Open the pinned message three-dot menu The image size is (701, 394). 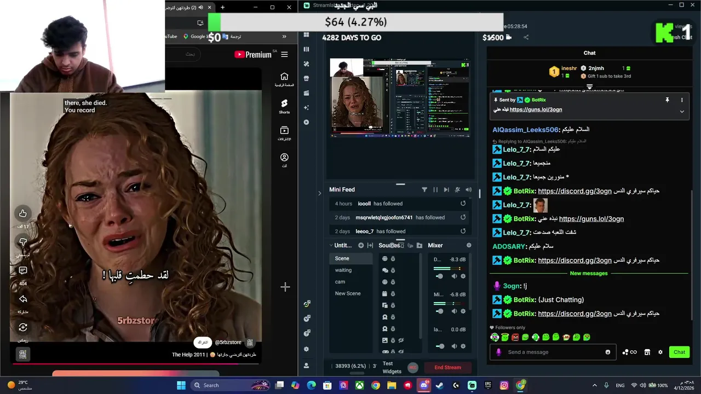(682, 100)
